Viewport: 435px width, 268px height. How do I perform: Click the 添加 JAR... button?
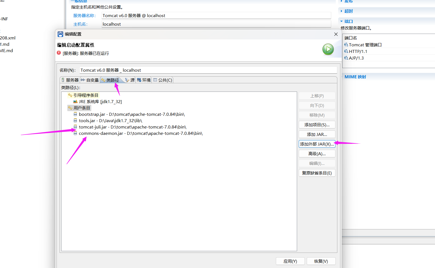(317, 134)
